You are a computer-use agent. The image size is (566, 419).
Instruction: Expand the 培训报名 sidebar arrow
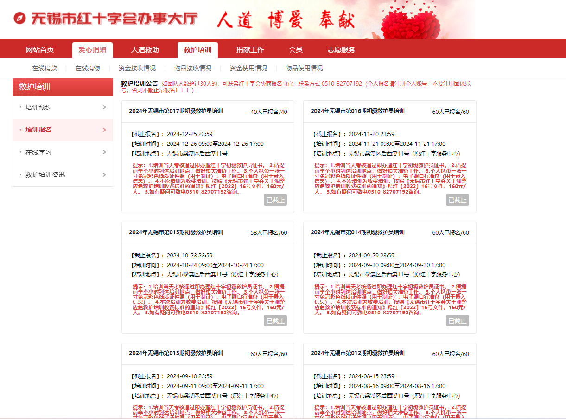point(104,130)
